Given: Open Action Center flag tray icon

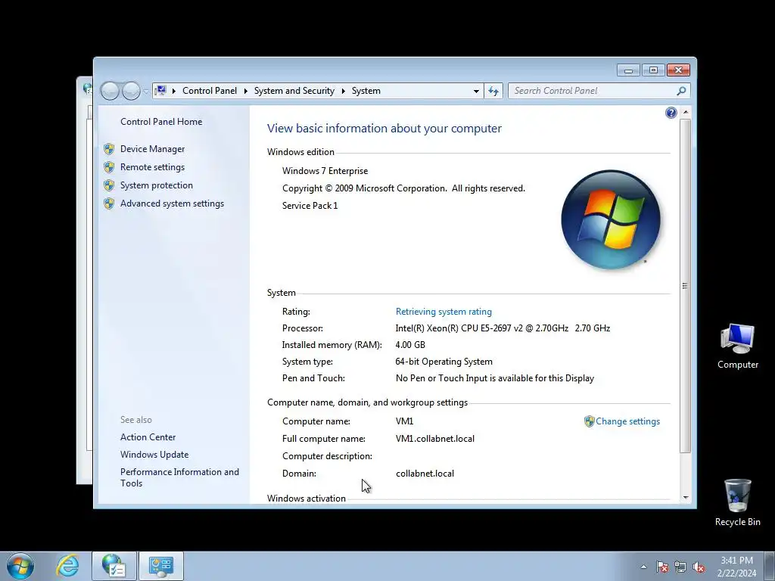Looking at the screenshot, I should (662, 567).
